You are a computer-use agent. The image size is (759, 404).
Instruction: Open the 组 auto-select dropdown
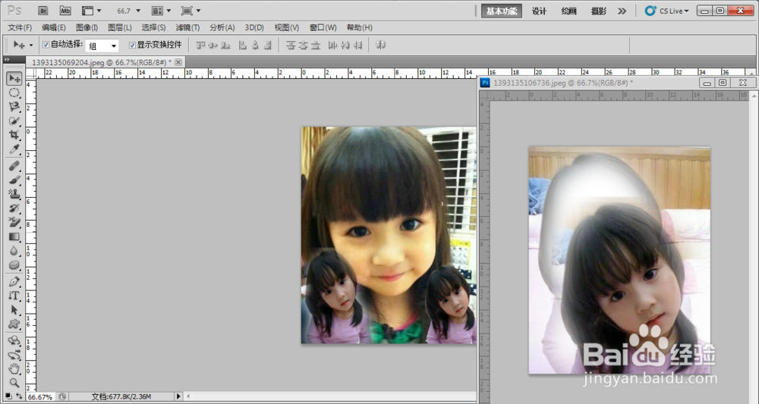click(x=102, y=45)
